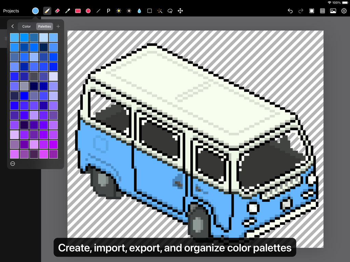
Task: Open palette options via the ellipsis button
Action: [x=12, y=163]
